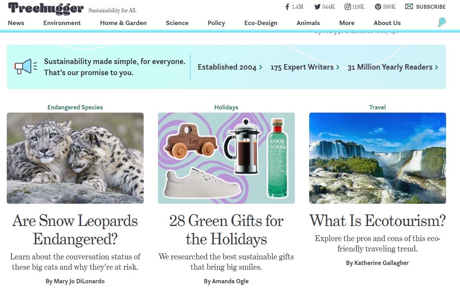Click the Subscribe envelope icon
The image size is (460, 300).
409,7
